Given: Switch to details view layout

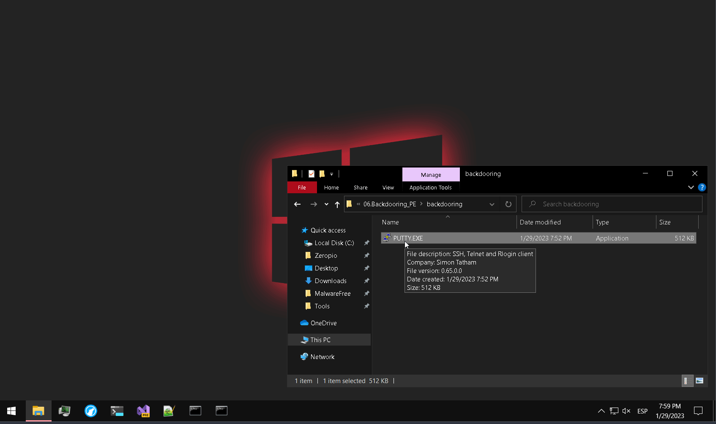Looking at the screenshot, I should 687,381.
